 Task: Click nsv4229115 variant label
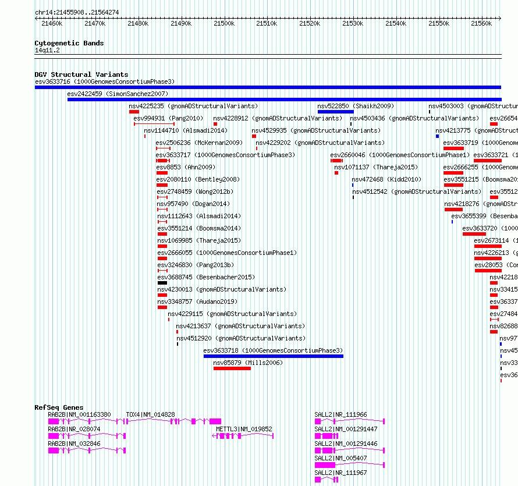click(232, 314)
